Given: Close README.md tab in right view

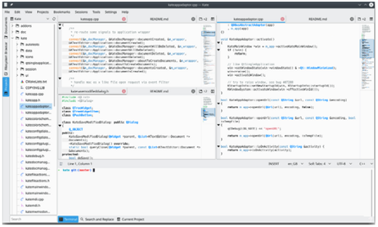Looking at the screenshot, I should click(352, 19).
